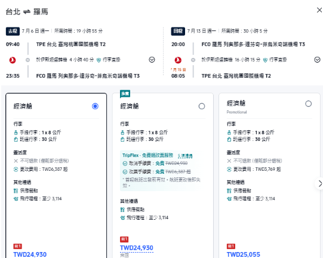Click the carry-on bag icon in the TripFlex fare card
323x258 pixels.
tap(122, 133)
